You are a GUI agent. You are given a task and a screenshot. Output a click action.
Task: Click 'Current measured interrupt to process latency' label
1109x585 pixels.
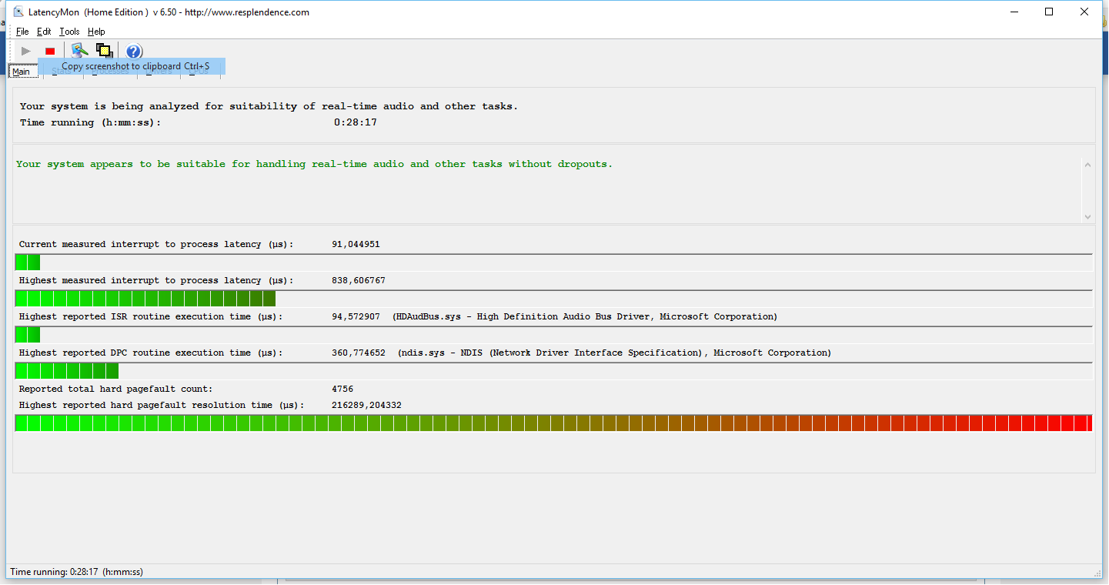click(x=156, y=244)
